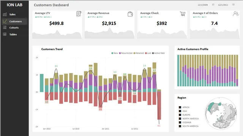Select ASIA in the Region filter
This screenshot has height=136, width=243.
pyautogui.click(x=183, y=111)
